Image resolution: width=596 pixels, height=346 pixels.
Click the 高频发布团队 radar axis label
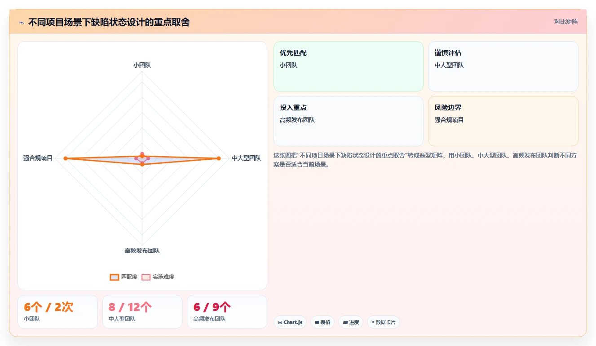click(x=142, y=250)
